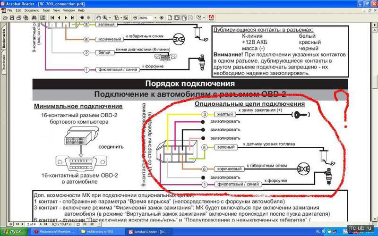
Task: Open the File menu
Action: [x=10, y=10]
